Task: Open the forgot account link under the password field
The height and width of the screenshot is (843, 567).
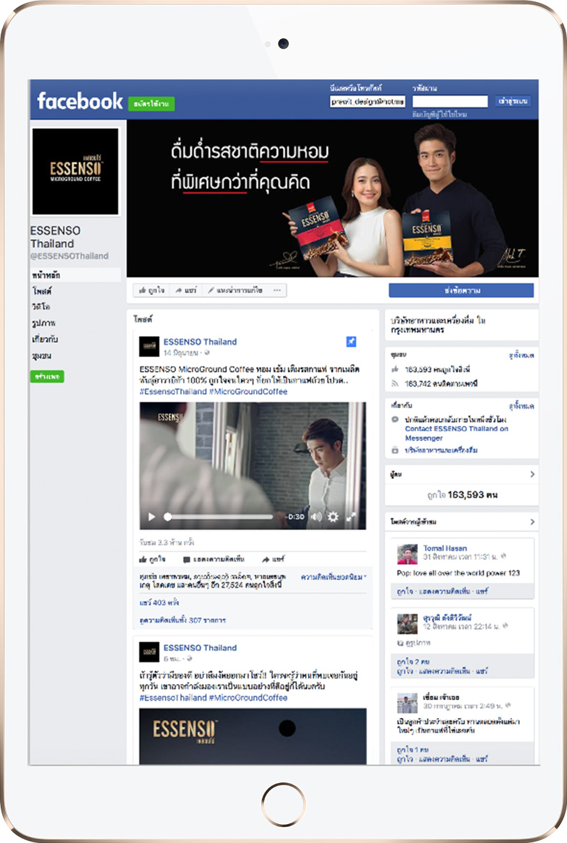Action: [439, 114]
